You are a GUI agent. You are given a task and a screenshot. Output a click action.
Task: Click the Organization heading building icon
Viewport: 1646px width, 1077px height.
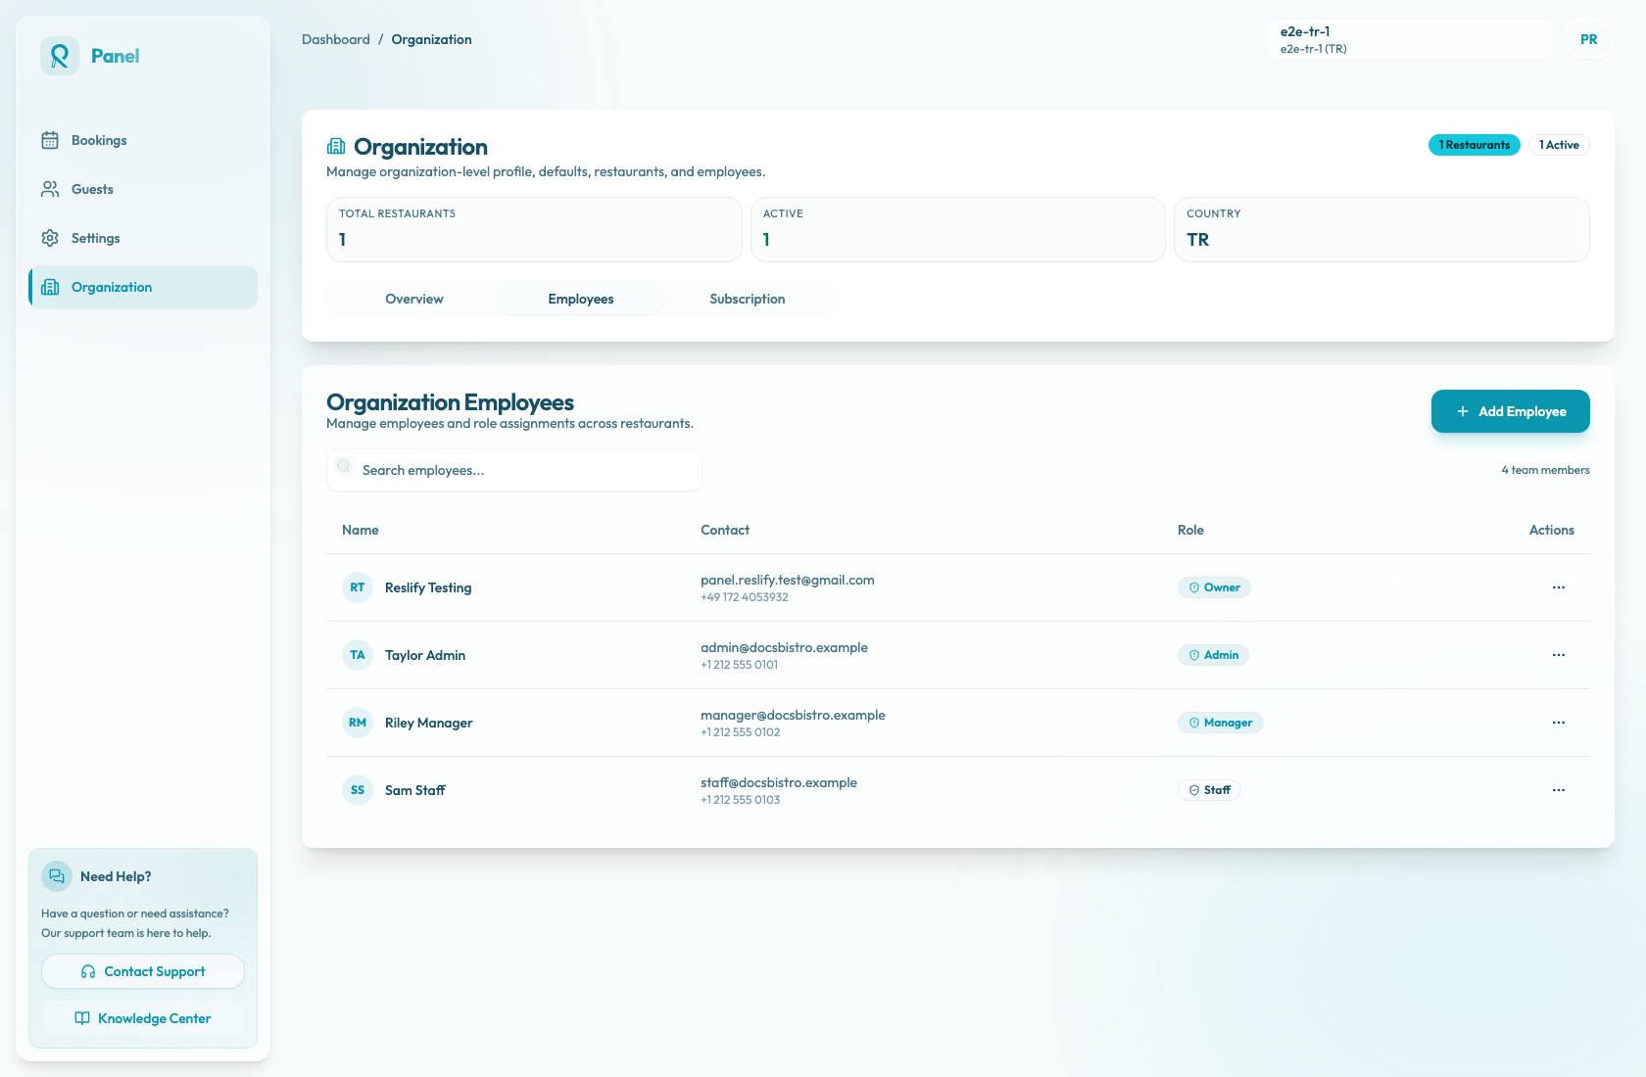tap(336, 147)
